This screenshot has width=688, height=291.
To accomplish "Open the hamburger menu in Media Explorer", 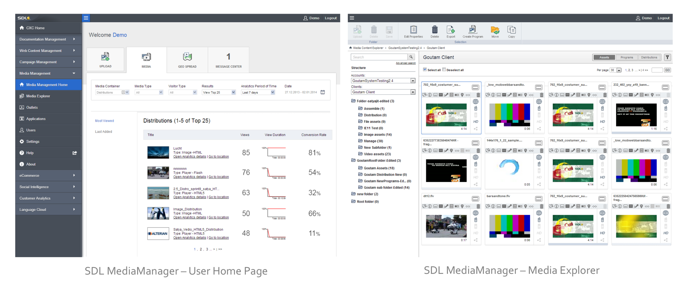I will (352, 18).
